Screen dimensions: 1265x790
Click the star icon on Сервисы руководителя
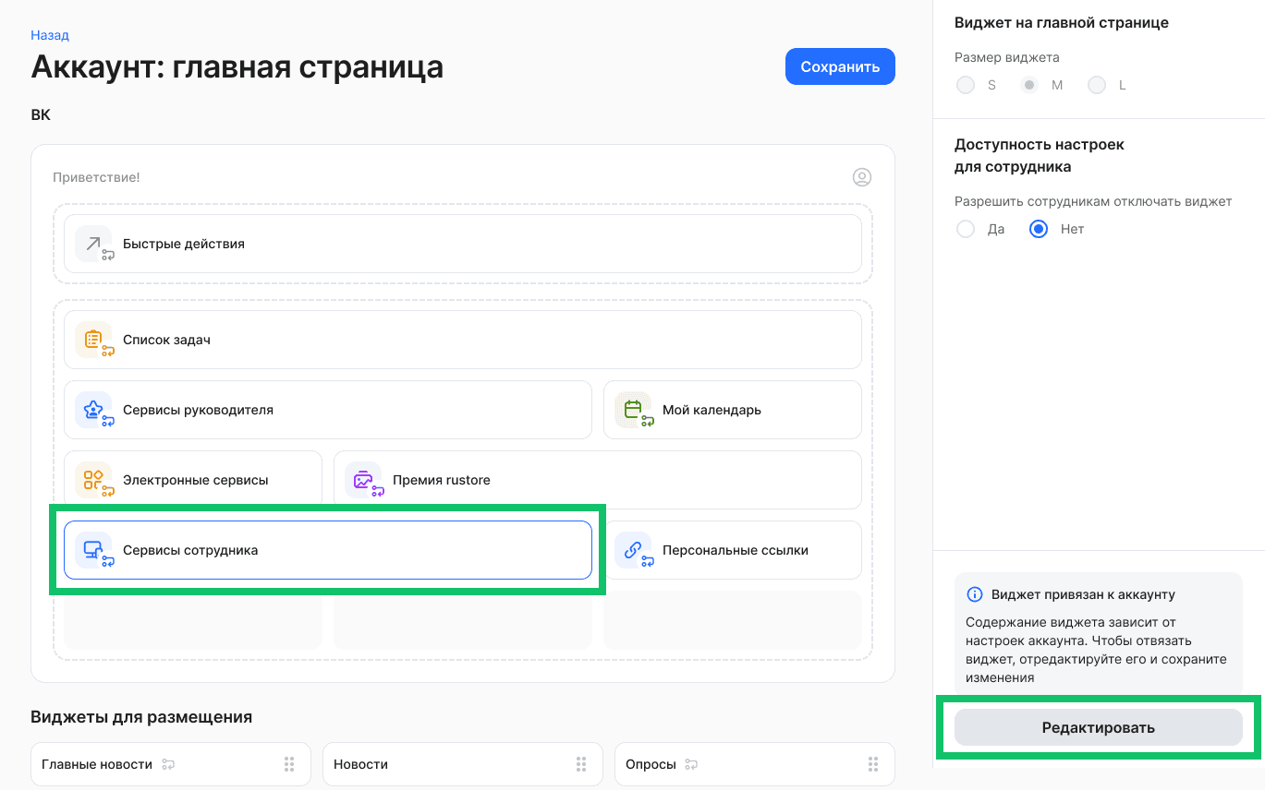pyautogui.click(x=93, y=410)
